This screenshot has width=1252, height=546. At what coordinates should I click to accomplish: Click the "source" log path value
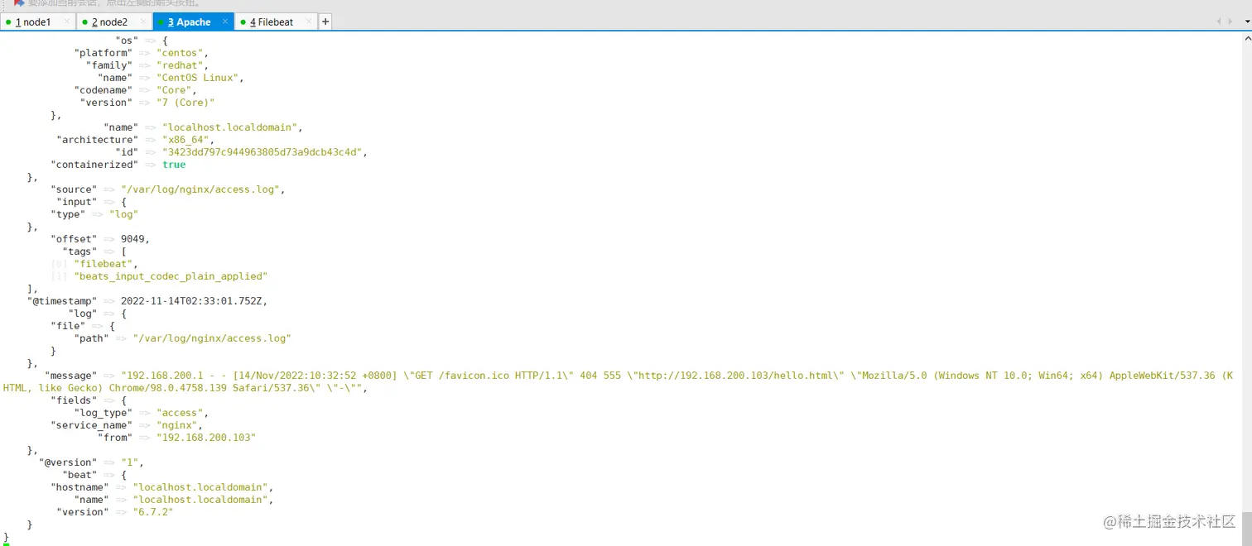[x=200, y=189]
